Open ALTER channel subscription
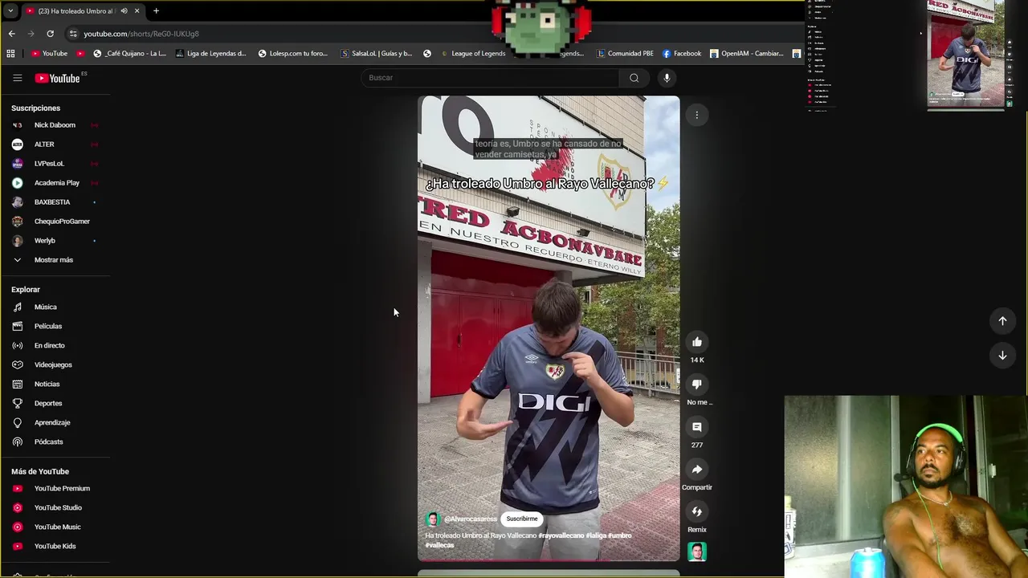 click(55, 144)
